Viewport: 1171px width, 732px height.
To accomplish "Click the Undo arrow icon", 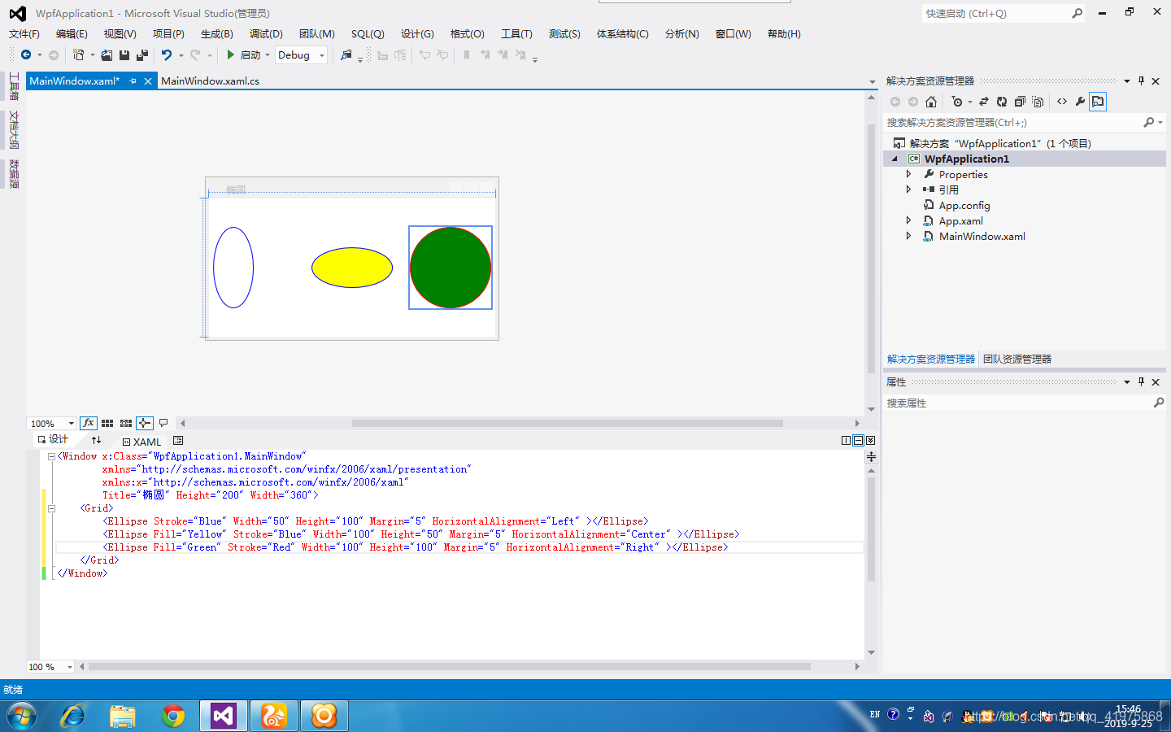I will [x=165, y=54].
